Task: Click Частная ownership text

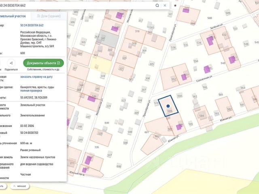Action: 25,174
